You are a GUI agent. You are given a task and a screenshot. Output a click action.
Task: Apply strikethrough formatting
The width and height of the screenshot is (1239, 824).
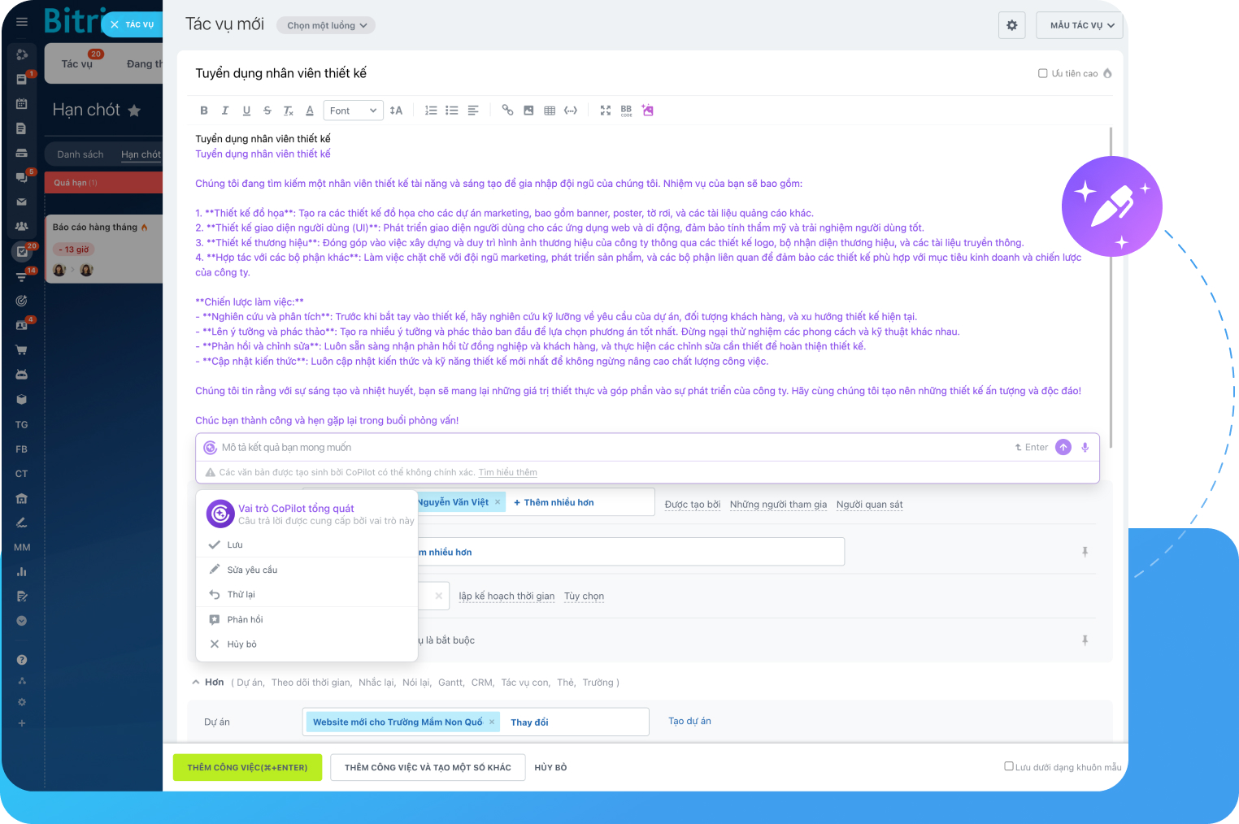click(x=267, y=111)
